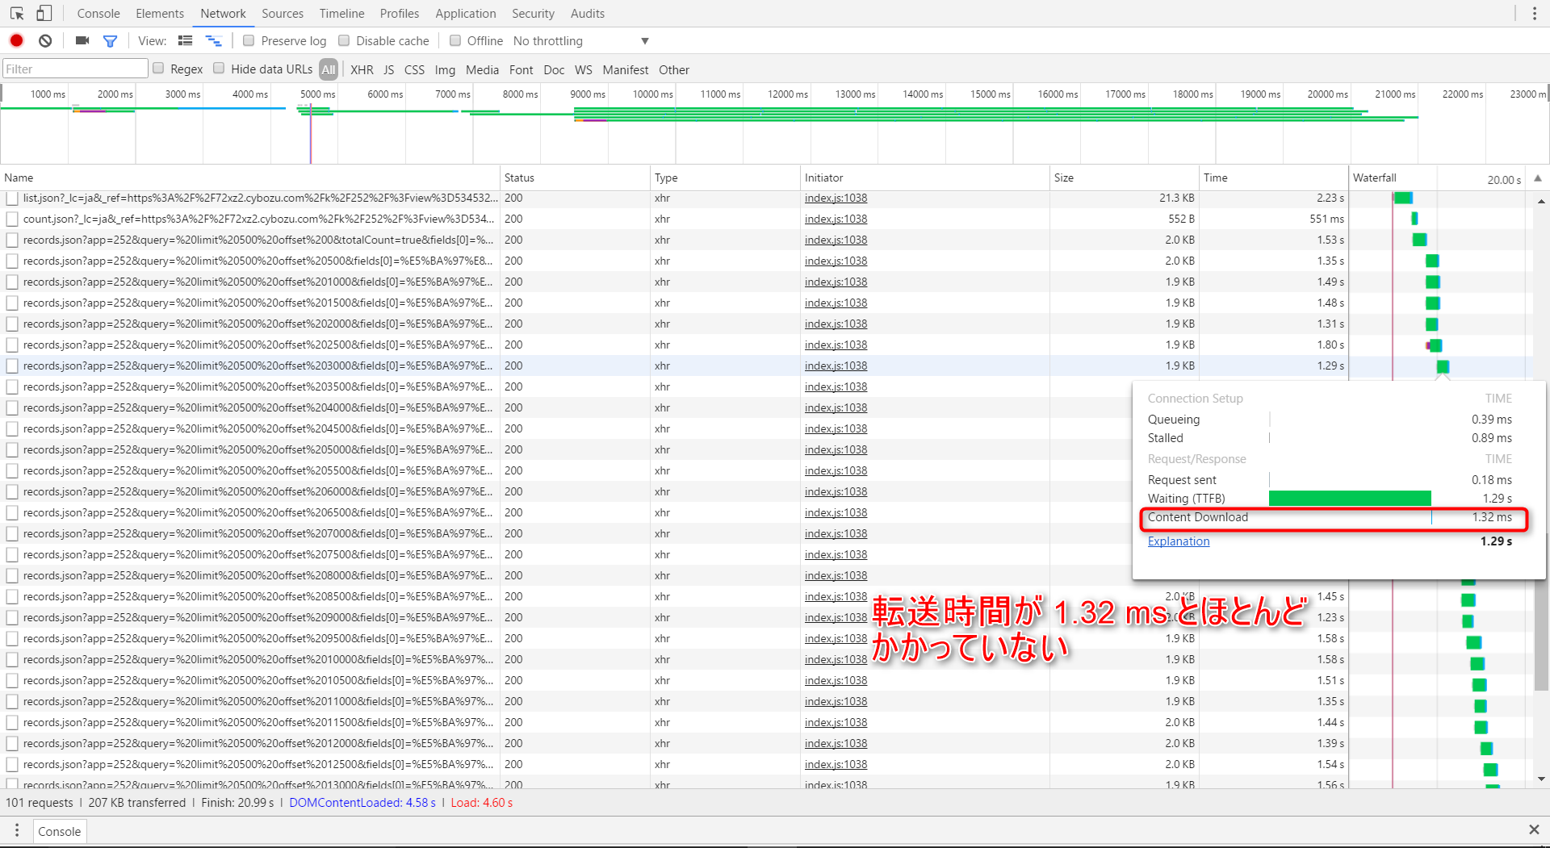Switch to the Console tab
1550x848 pixels.
98,14
